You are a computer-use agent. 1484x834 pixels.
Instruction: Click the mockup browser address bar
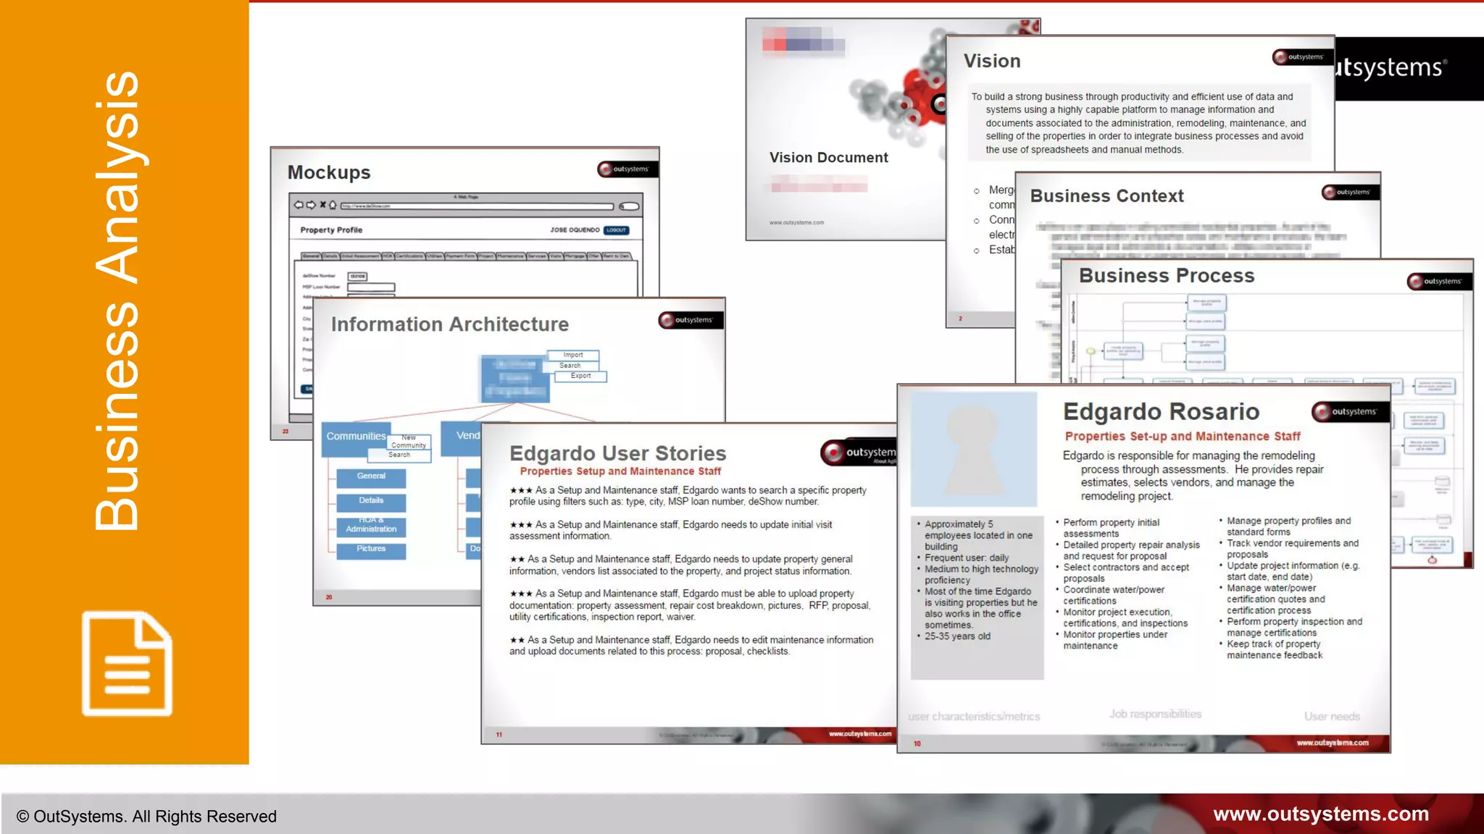(x=478, y=206)
